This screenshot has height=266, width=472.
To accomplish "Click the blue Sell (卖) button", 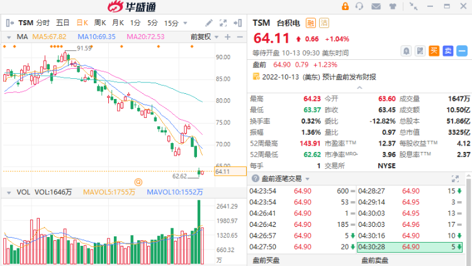I will (x=448, y=51).
